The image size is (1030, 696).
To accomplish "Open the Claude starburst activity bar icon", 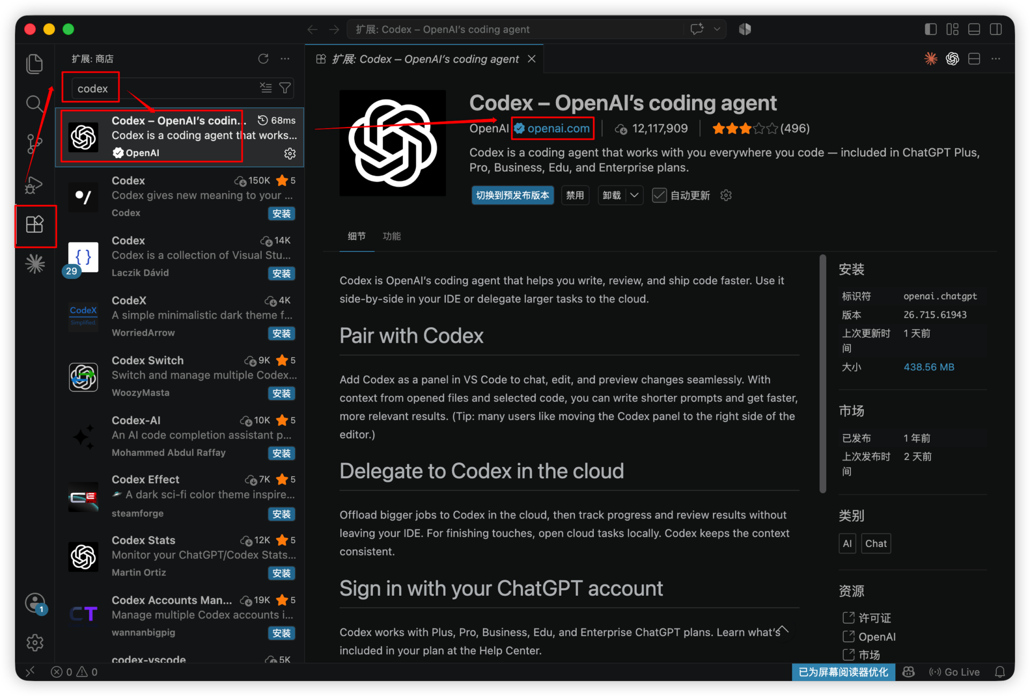I will 35,264.
